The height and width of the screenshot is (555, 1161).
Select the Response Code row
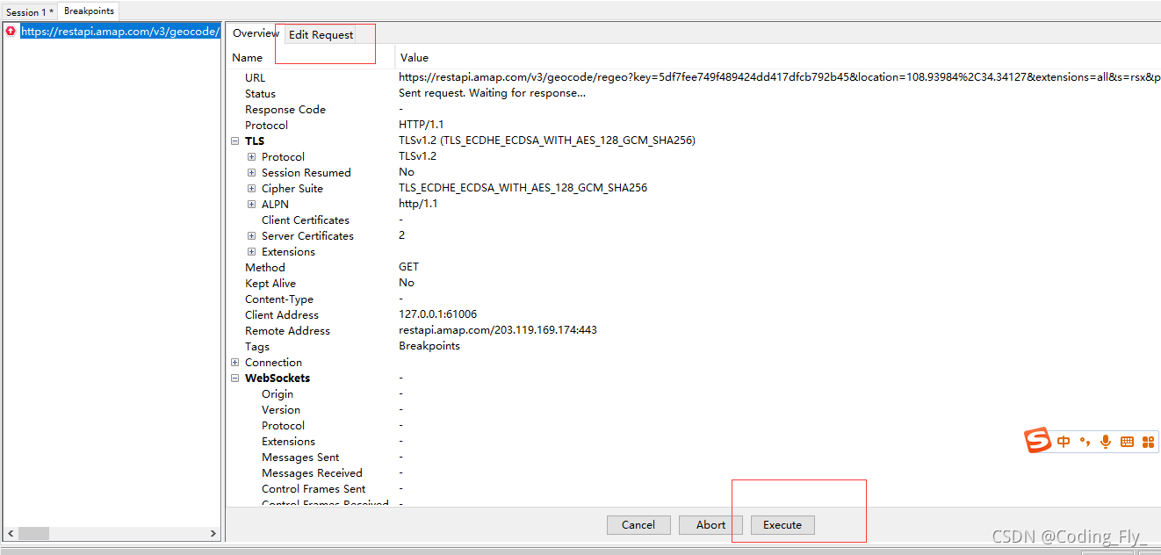pos(694,110)
